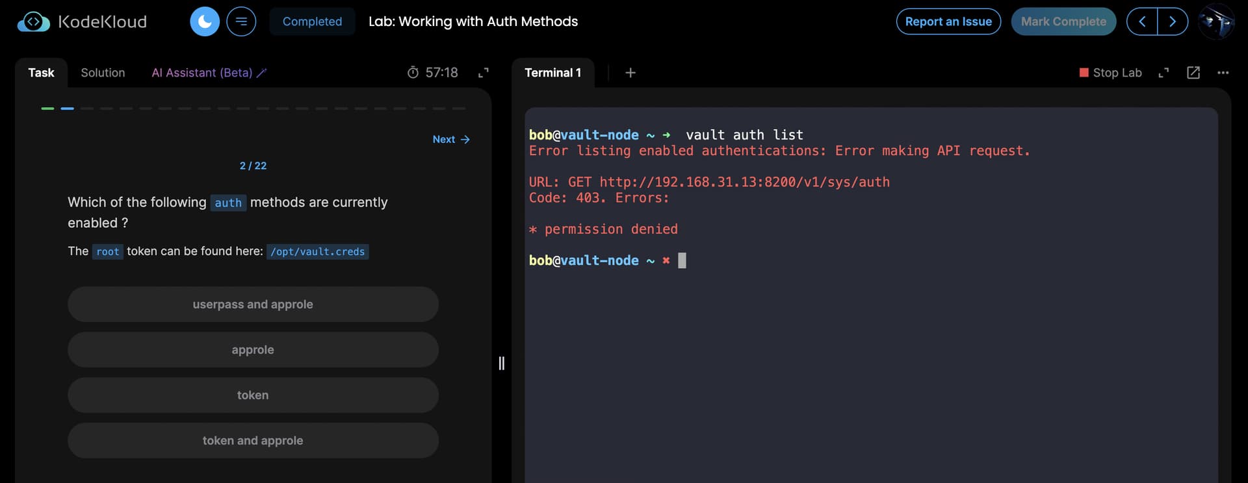Click the 'root' code tag in hint
The width and height of the screenshot is (1248, 483).
coord(108,252)
